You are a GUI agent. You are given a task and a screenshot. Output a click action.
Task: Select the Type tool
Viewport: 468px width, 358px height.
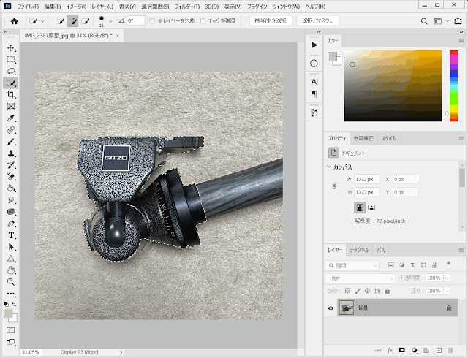click(11, 235)
